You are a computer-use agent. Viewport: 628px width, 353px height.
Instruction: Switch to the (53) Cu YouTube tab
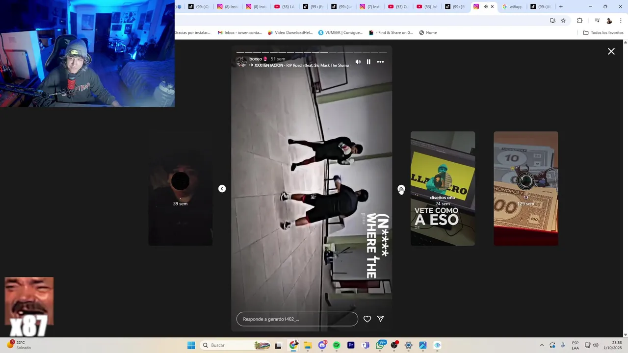398,6
